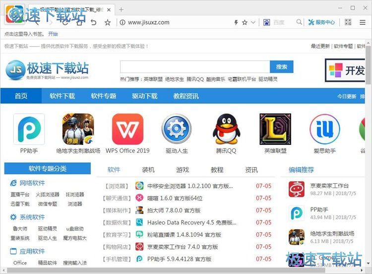The height and width of the screenshot is (274, 372).
Task: Click the 软件专题 top right link
Action: pyautogui.click(x=343, y=46)
